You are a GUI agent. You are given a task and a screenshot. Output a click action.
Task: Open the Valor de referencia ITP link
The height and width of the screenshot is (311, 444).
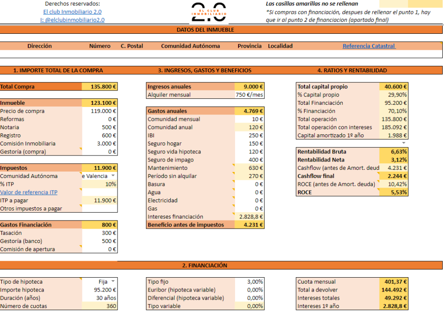tap(29, 192)
